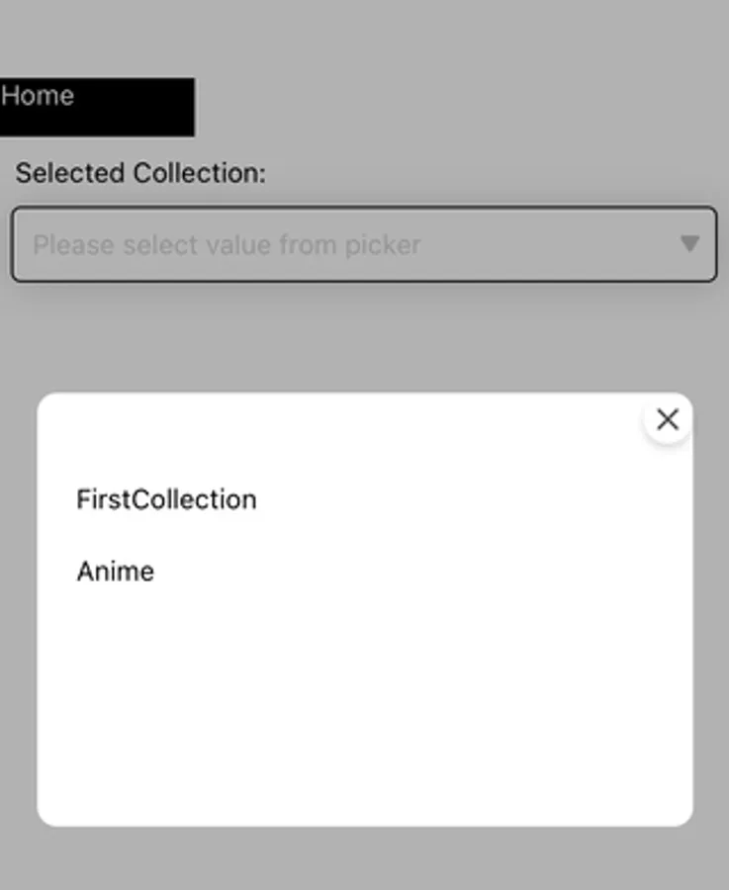Viewport: 729px width, 890px height.
Task: Click the Home text label
Action: coord(38,96)
